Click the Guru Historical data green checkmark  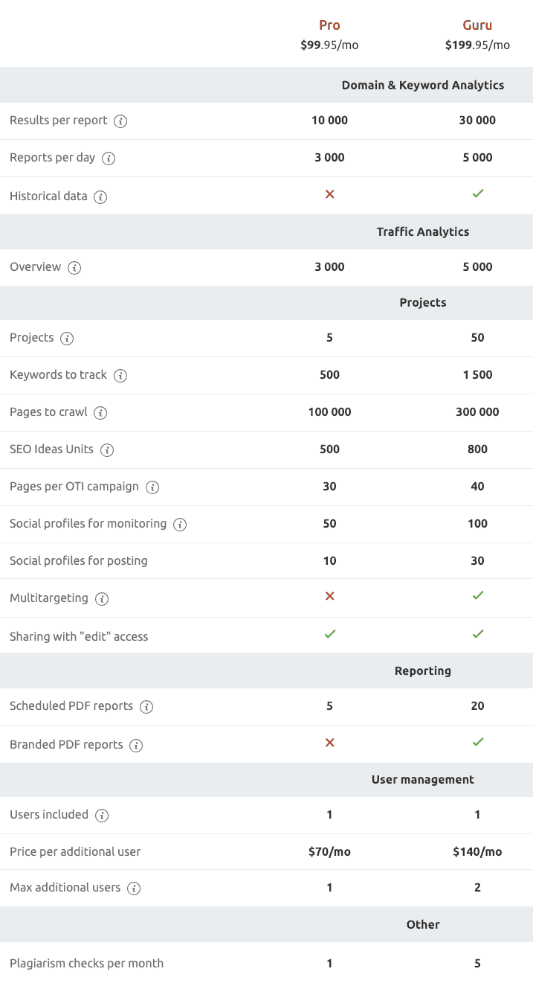(478, 193)
